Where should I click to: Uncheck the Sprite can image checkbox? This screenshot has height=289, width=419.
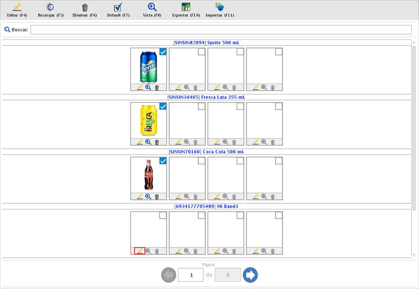click(163, 52)
